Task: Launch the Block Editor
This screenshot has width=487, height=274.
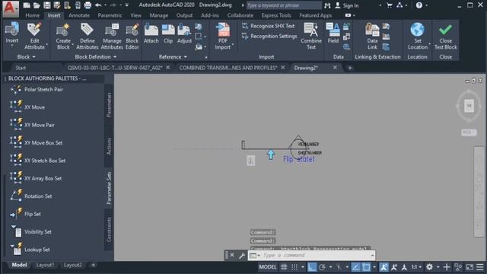Action: pos(132,36)
